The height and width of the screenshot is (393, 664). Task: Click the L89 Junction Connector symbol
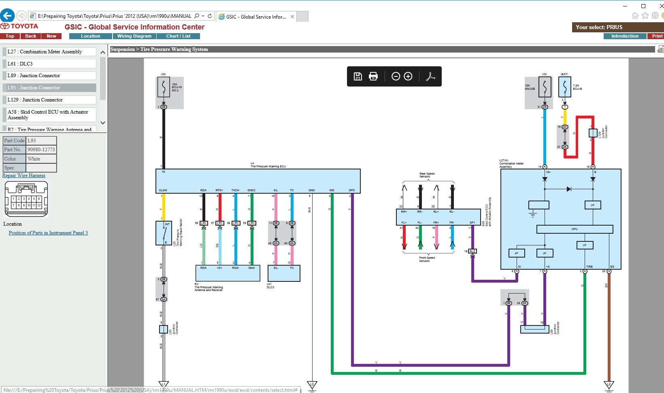click(534, 329)
